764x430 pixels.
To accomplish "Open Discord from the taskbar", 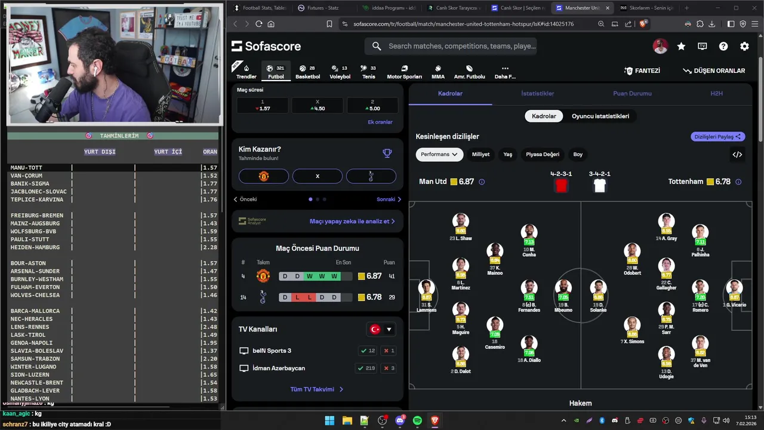I will (400, 420).
